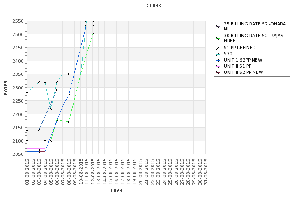Click the green 30 BILLING RATE S2 legend marker
Screen dimensions: 308x205
pyautogui.click(x=218, y=39)
